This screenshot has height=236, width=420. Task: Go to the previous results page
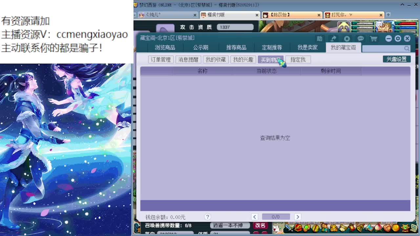[255, 217]
